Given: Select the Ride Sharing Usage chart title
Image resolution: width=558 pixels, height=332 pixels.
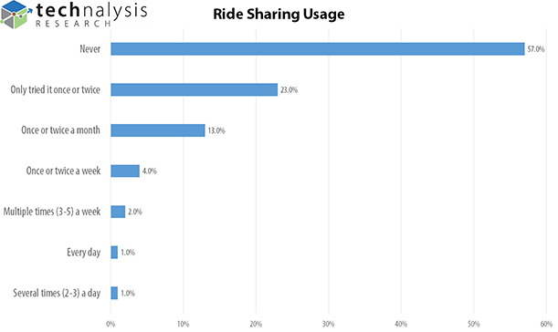Looking at the screenshot, I should click(279, 15).
